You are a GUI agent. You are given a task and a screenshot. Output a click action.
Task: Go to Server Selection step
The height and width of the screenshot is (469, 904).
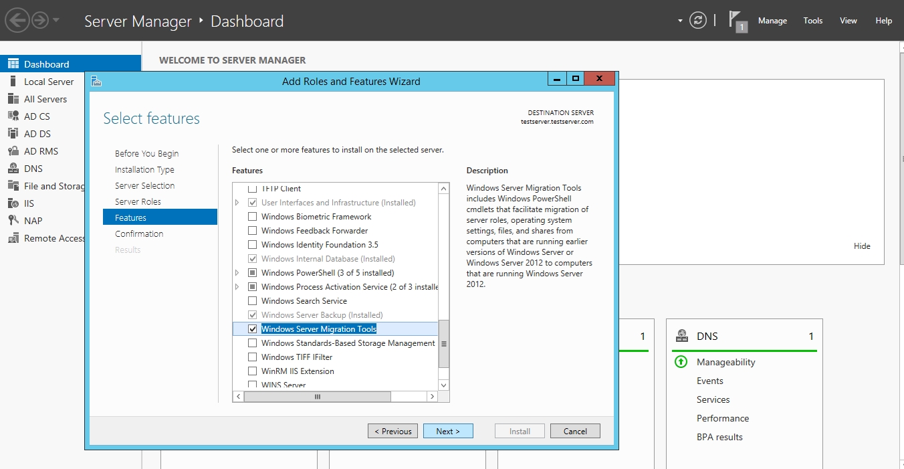145,186
